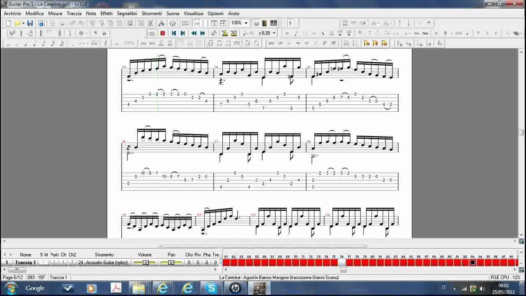
Task: Open the Adobe Reader taskbar icon
Action: [x=116, y=289]
